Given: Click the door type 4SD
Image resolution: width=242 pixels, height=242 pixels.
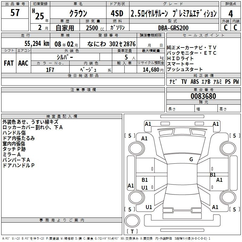Looking at the screenshot, I should [117, 13].
